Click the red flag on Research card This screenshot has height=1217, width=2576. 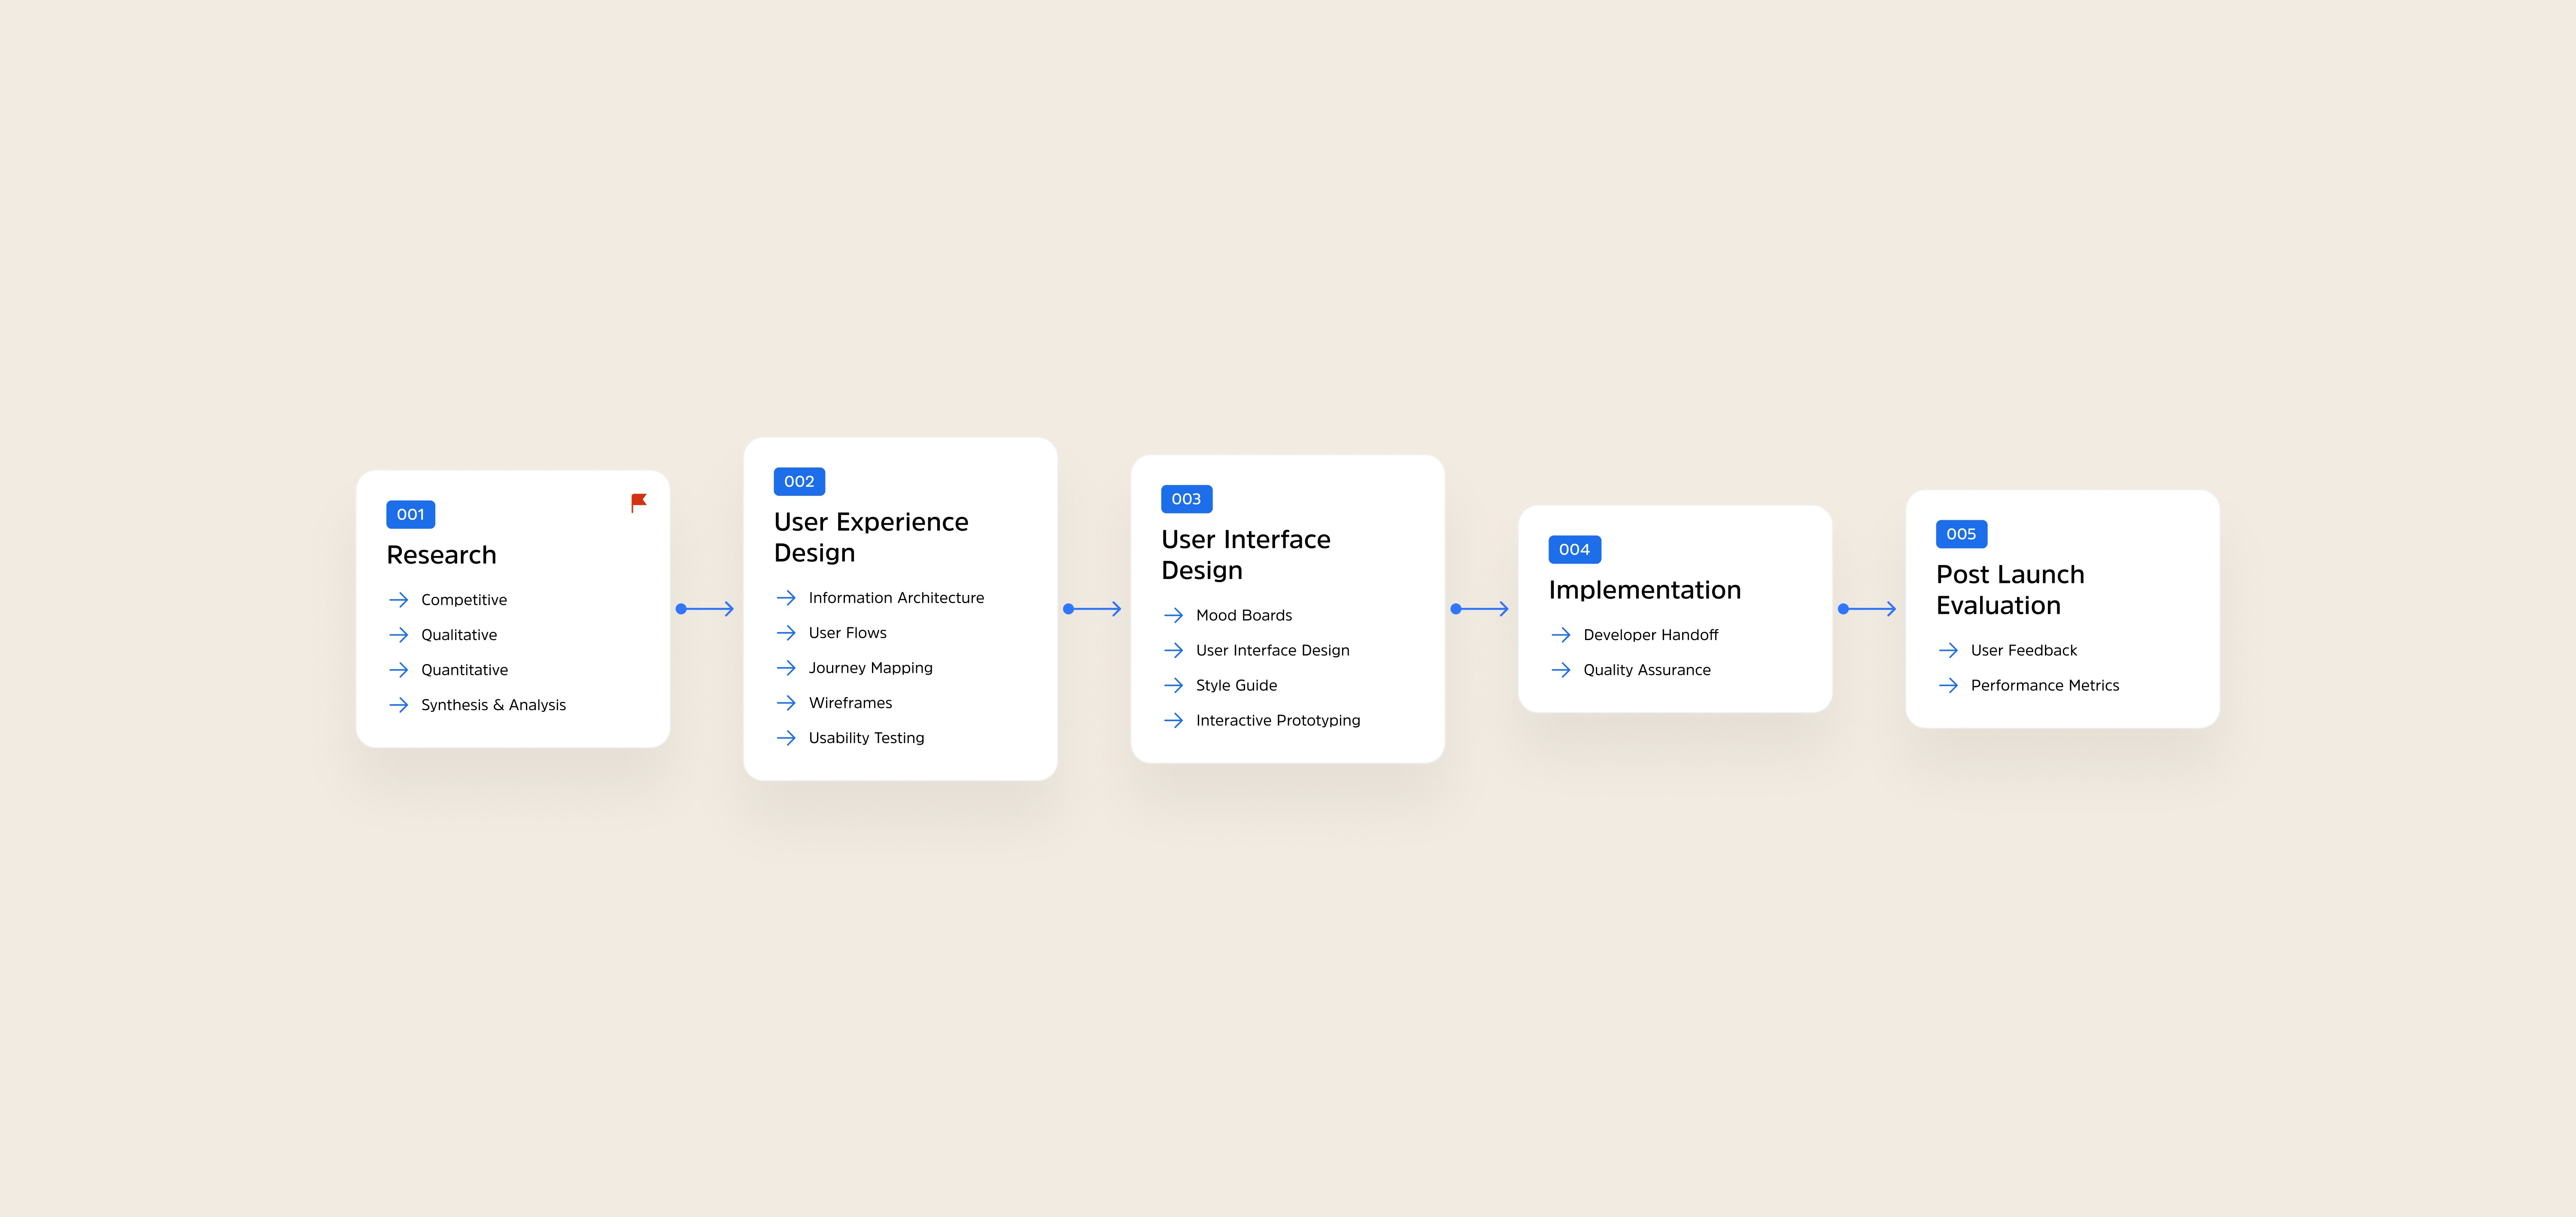click(638, 502)
